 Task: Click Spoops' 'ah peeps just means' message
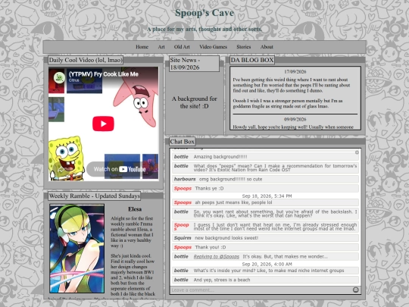point(265,202)
